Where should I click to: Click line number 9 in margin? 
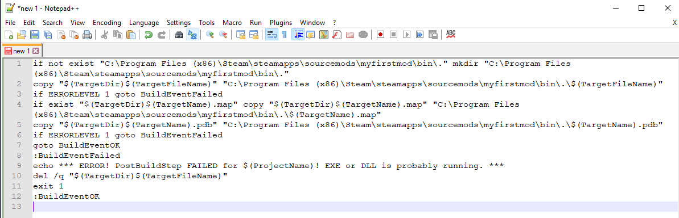[19, 165]
